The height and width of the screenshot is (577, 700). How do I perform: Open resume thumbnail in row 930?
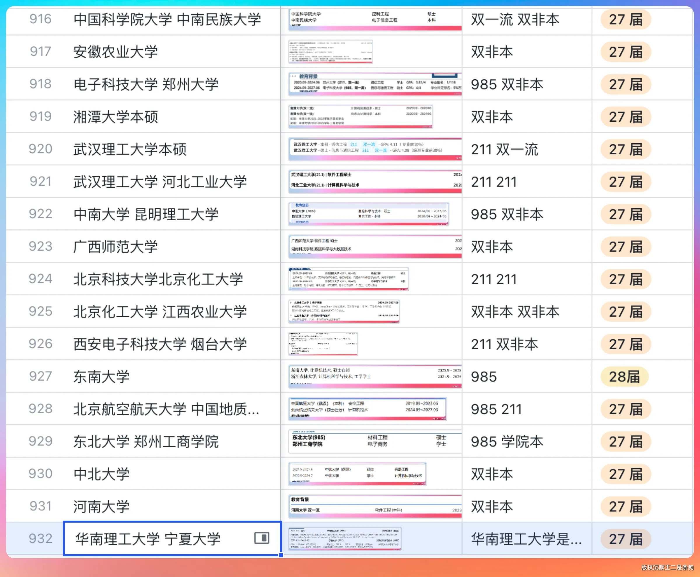(x=357, y=474)
